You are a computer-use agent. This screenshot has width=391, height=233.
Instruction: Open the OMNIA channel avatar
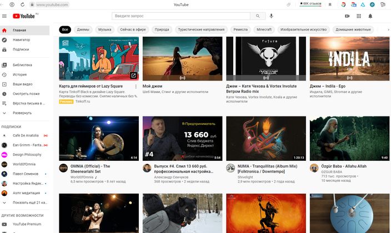click(x=63, y=168)
